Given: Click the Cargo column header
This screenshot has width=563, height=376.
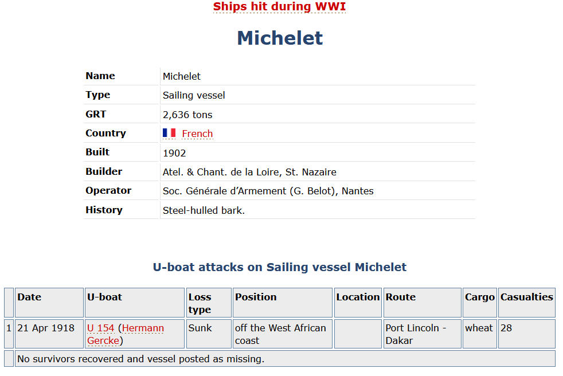Looking at the screenshot, I should coord(480,303).
